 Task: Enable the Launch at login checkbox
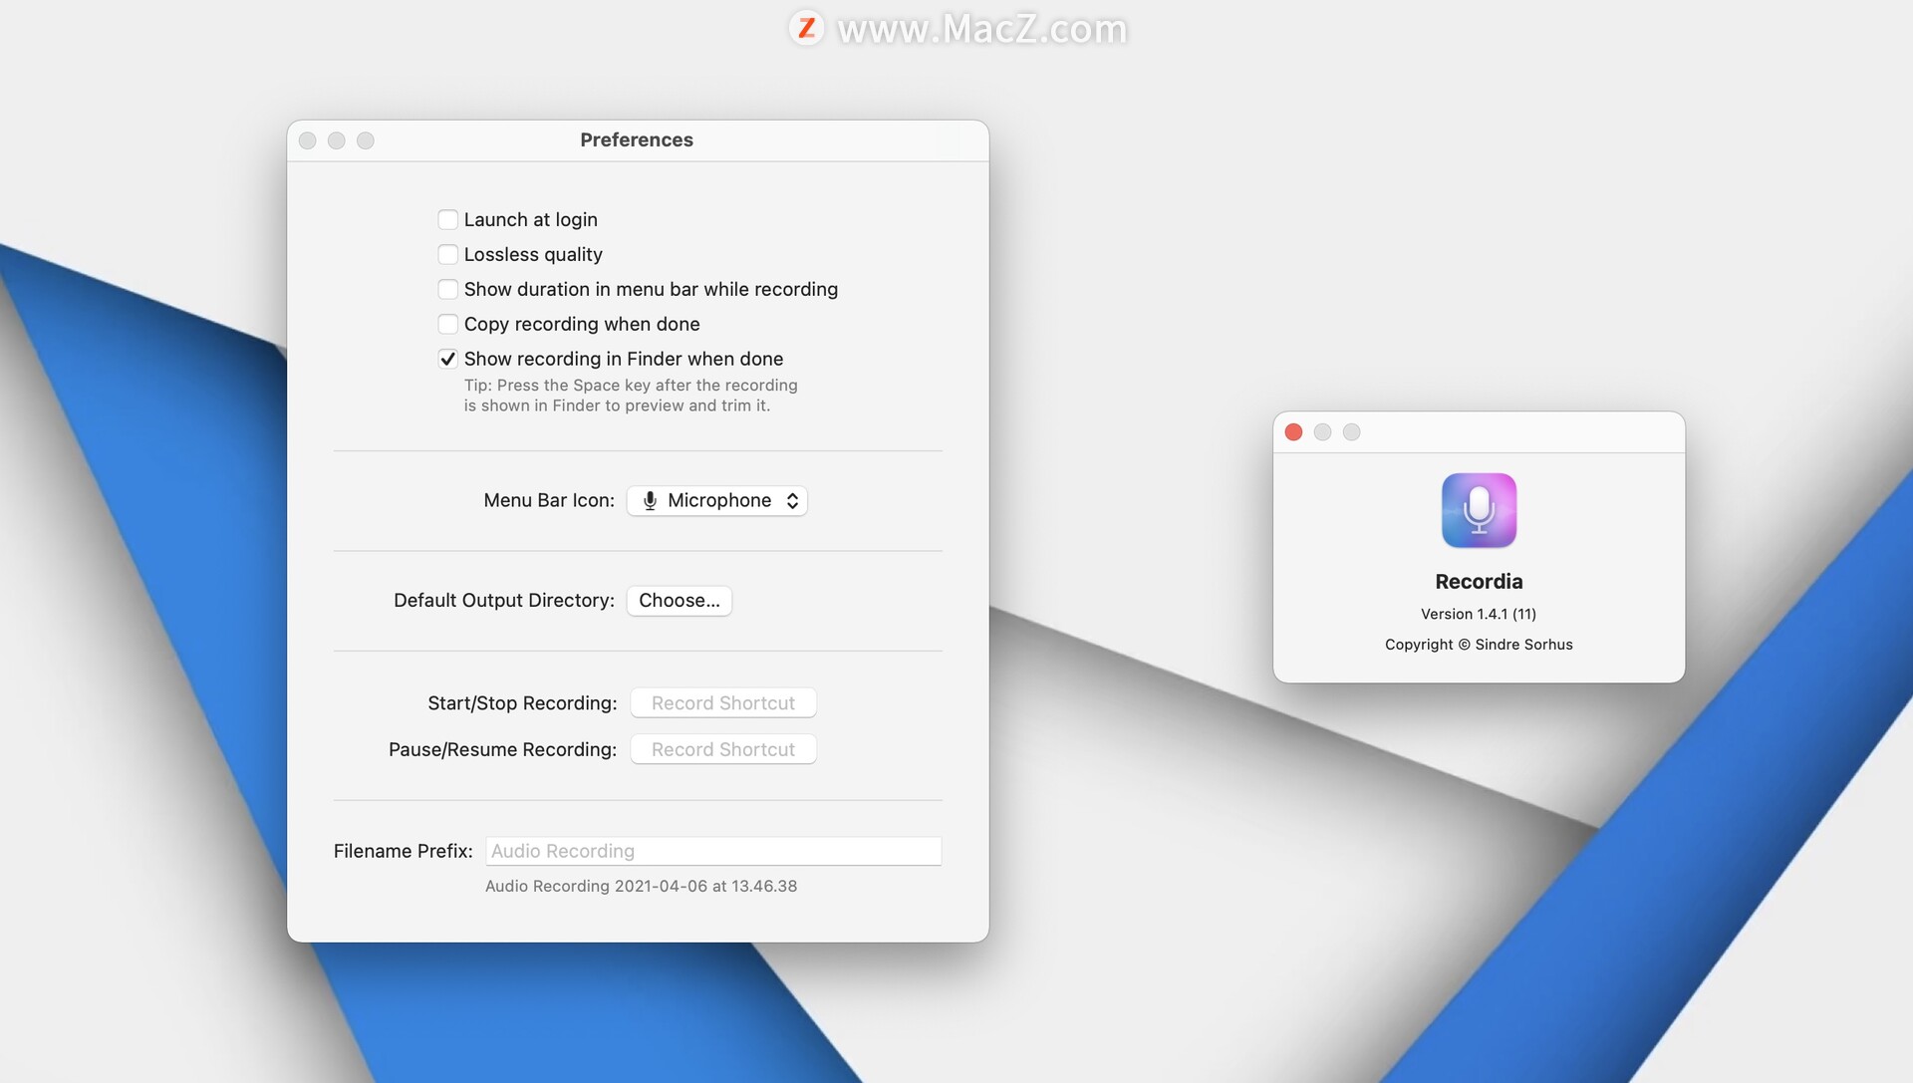point(448,220)
